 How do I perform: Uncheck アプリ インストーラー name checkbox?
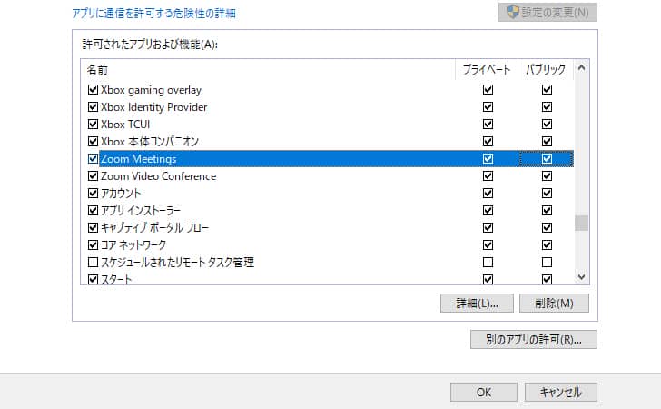point(93,211)
